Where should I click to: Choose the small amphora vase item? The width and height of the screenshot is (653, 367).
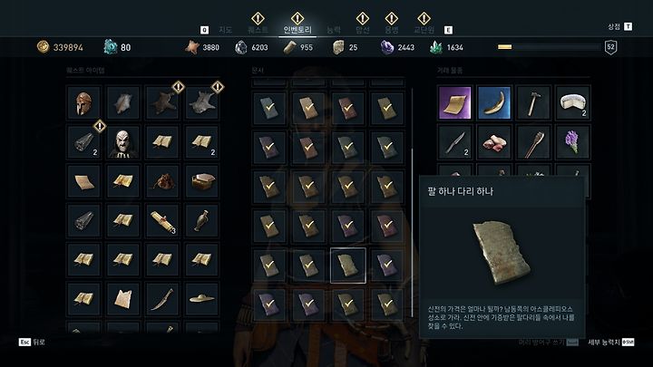pos(201,220)
